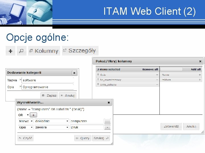Click the 3 items selected label

pyautogui.click(x=108, y=69)
